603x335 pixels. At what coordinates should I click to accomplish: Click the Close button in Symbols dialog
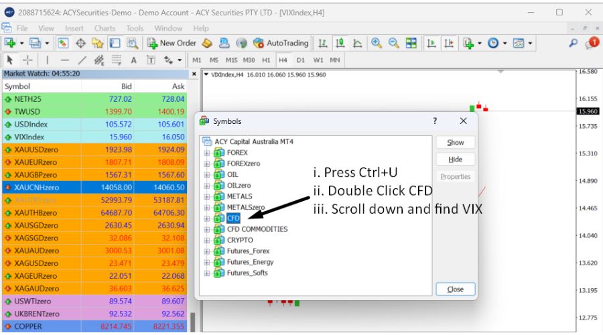point(455,289)
